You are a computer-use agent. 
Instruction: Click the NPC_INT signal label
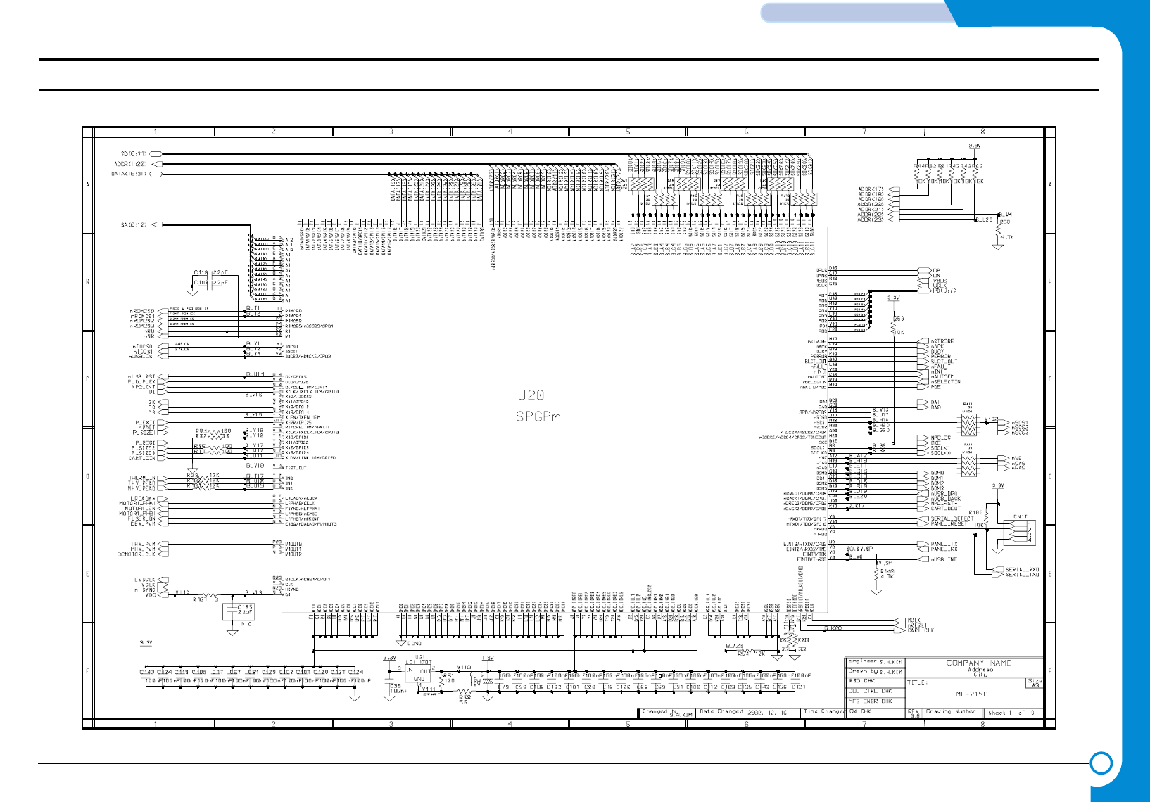[144, 387]
